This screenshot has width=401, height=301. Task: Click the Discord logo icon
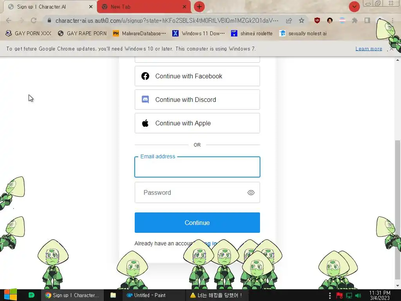pos(145,99)
